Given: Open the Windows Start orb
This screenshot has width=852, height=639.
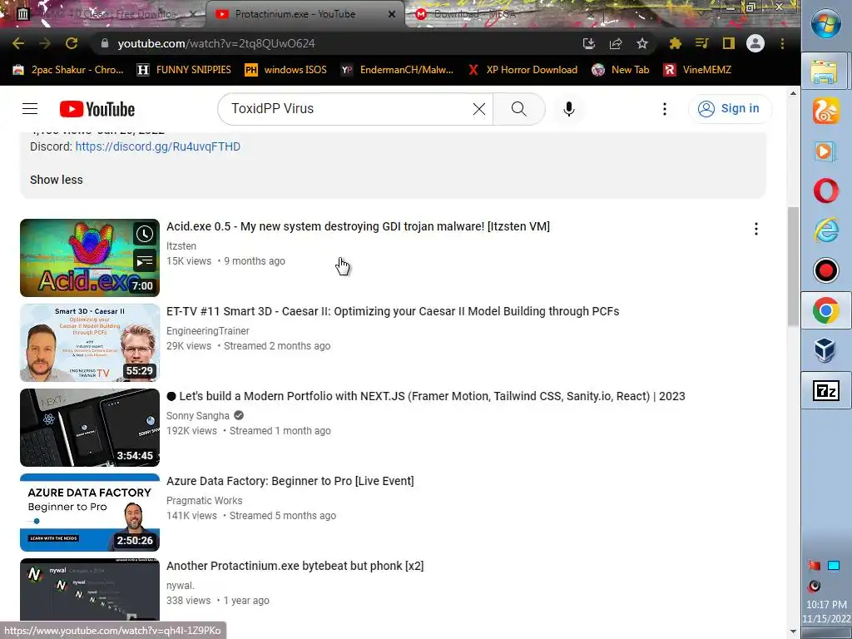Looking at the screenshot, I should tap(826, 24).
